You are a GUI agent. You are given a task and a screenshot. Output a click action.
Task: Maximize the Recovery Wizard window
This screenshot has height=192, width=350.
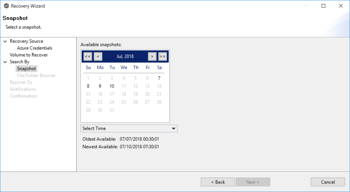click(x=323, y=6)
